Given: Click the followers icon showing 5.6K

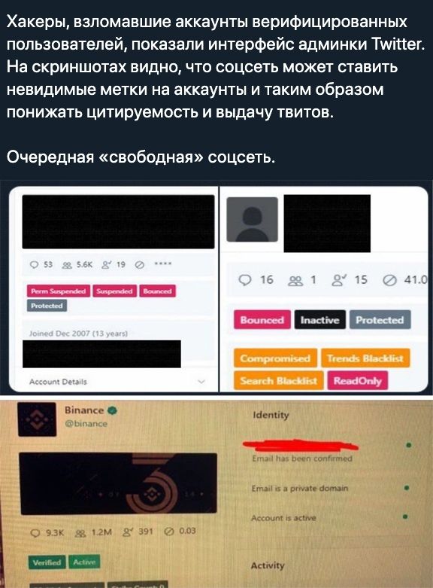Looking at the screenshot, I should tap(68, 265).
